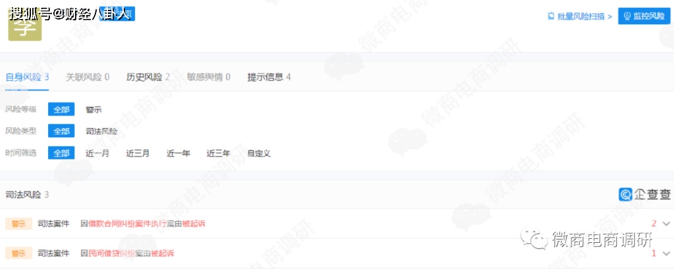
Task: Switch to the 历史风险 tab
Action: click(148, 77)
